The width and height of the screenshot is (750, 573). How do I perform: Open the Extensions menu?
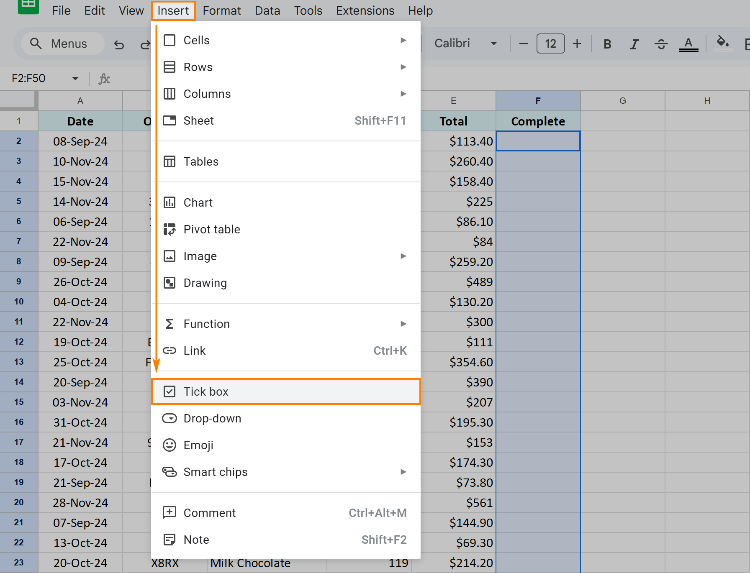(x=365, y=10)
